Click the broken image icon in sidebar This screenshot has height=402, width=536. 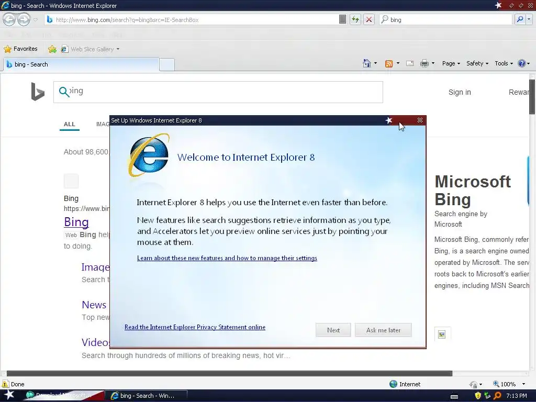tap(442, 334)
